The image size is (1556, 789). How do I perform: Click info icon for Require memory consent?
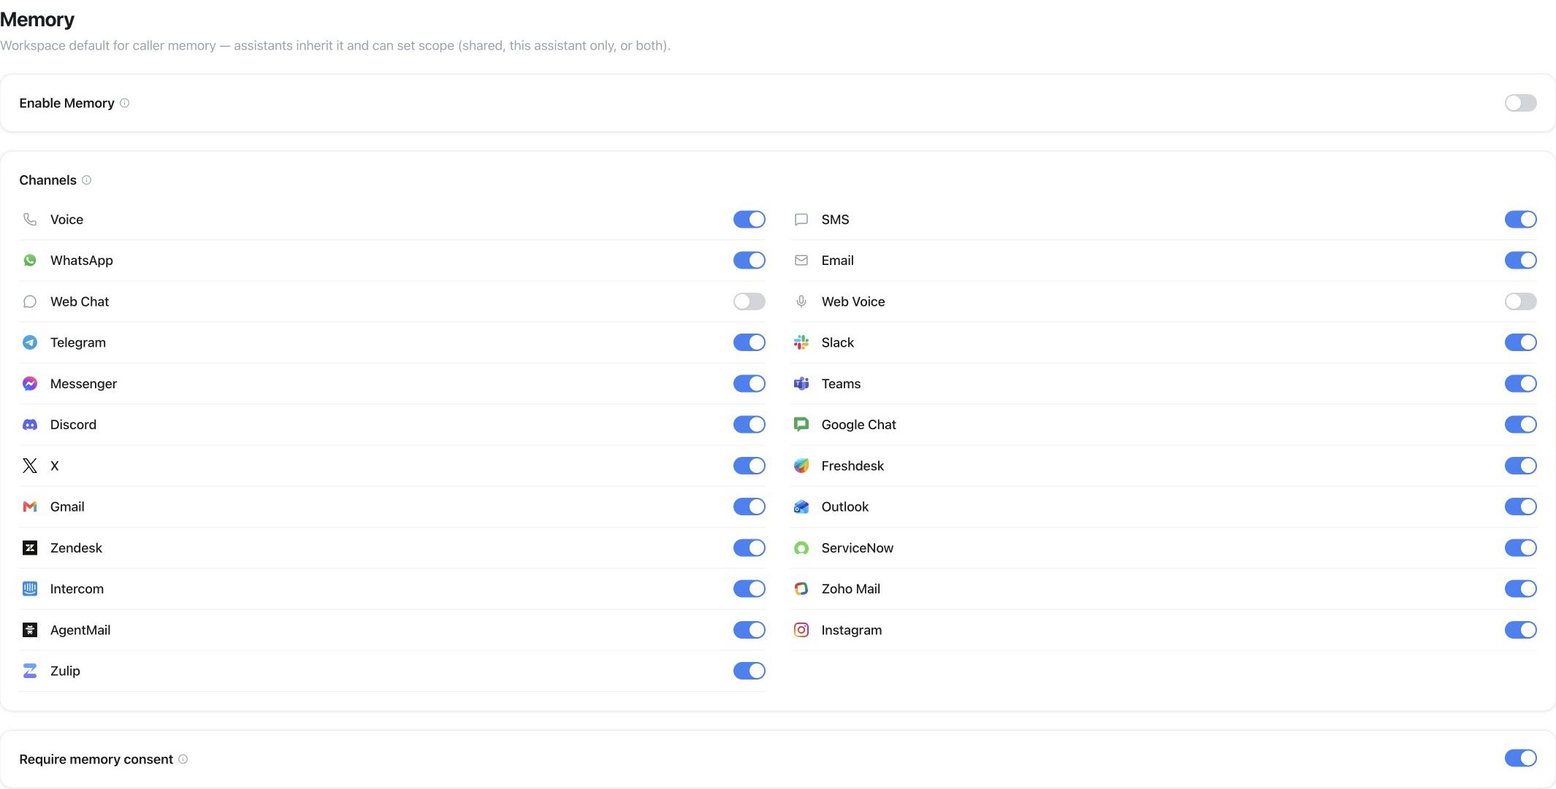(183, 759)
